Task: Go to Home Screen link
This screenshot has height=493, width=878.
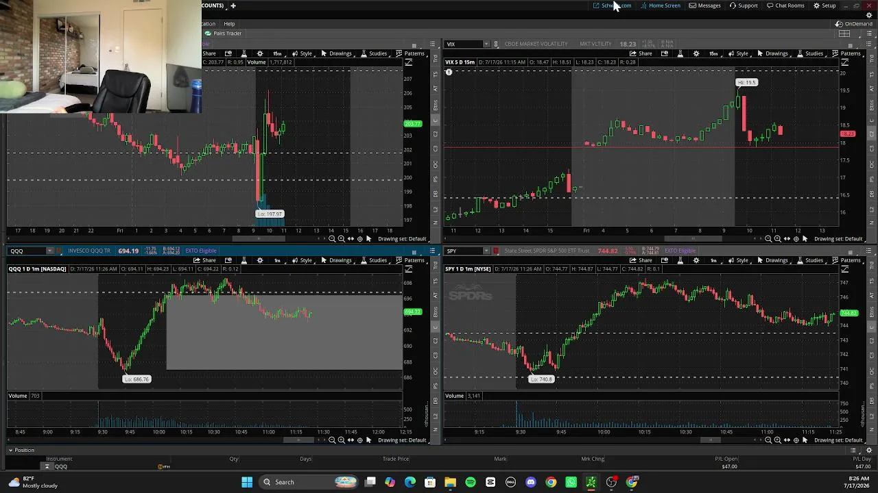Action: [x=661, y=5]
